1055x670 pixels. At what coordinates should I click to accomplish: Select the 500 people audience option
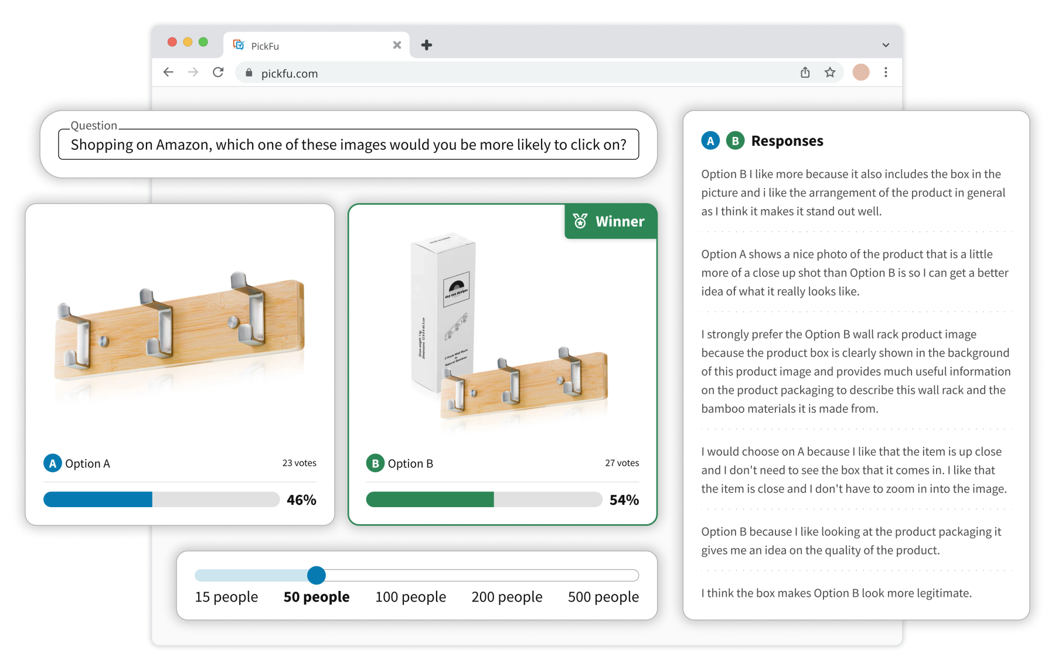[x=603, y=597]
